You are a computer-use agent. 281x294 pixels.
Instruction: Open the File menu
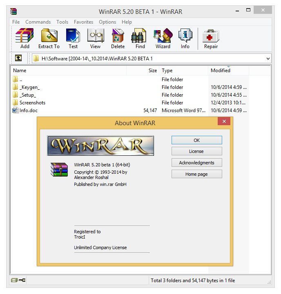pyautogui.click(x=16, y=22)
